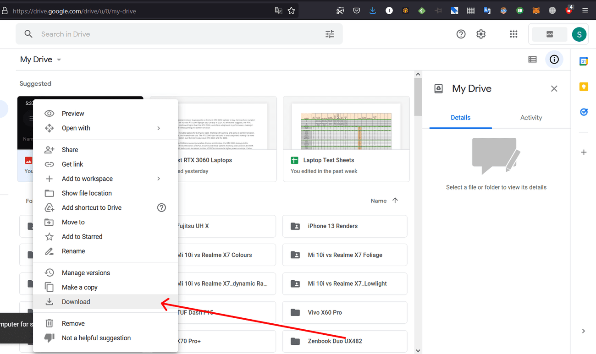Open the Drive details info panel
The width and height of the screenshot is (596, 354).
[x=554, y=59]
